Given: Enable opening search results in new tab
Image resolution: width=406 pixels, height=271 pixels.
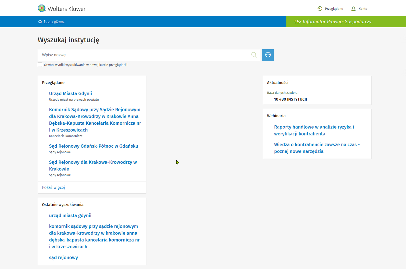Looking at the screenshot, I should (x=40, y=65).
